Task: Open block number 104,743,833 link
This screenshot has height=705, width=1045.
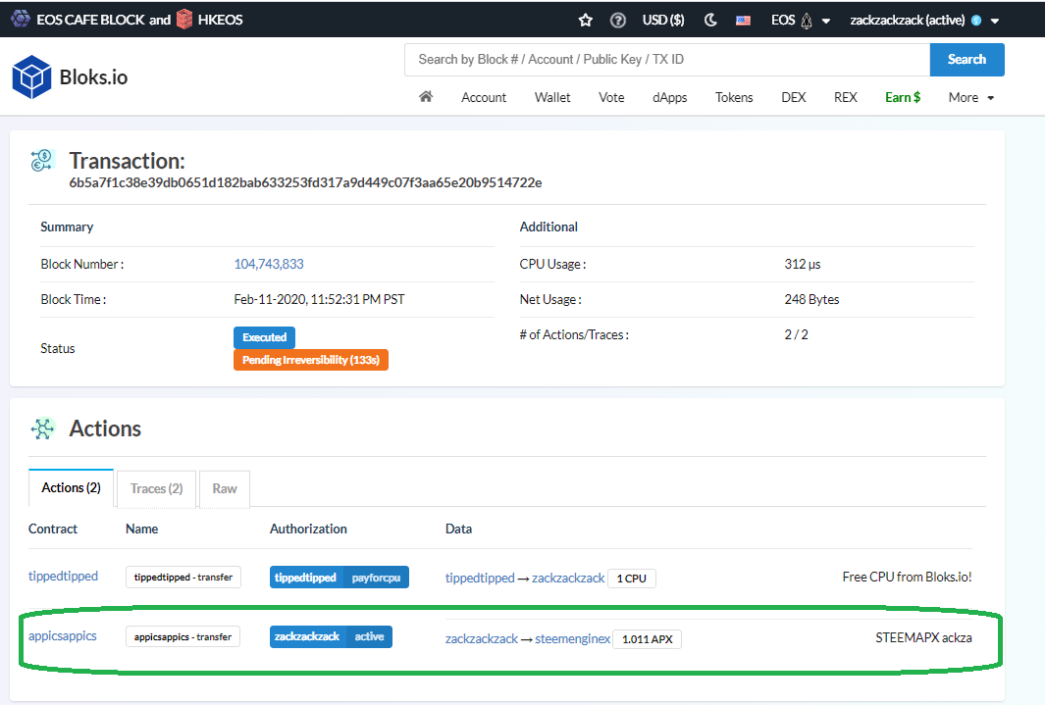Action: pyautogui.click(x=269, y=265)
